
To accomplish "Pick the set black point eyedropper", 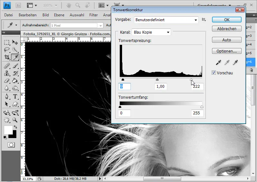I will click(218, 62).
